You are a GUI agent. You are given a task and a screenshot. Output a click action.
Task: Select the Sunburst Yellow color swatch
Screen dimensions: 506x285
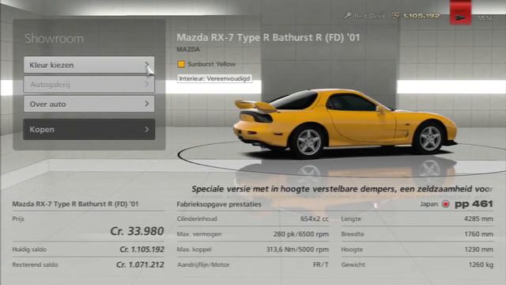(x=181, y=64)
